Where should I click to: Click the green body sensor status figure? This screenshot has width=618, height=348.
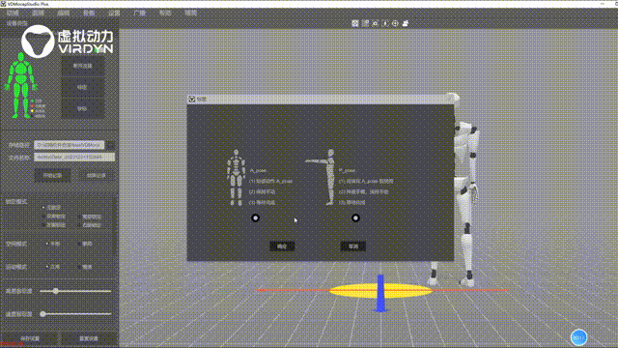point(21,85)
